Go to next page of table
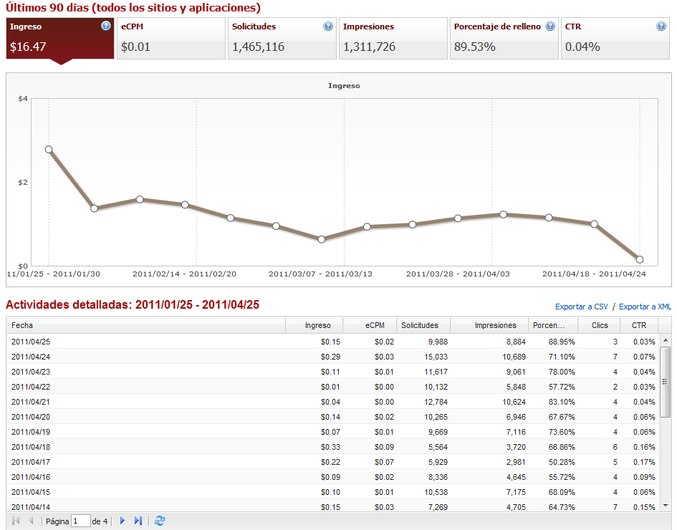This screenshot has height=530, width=677. click(123, 521)
